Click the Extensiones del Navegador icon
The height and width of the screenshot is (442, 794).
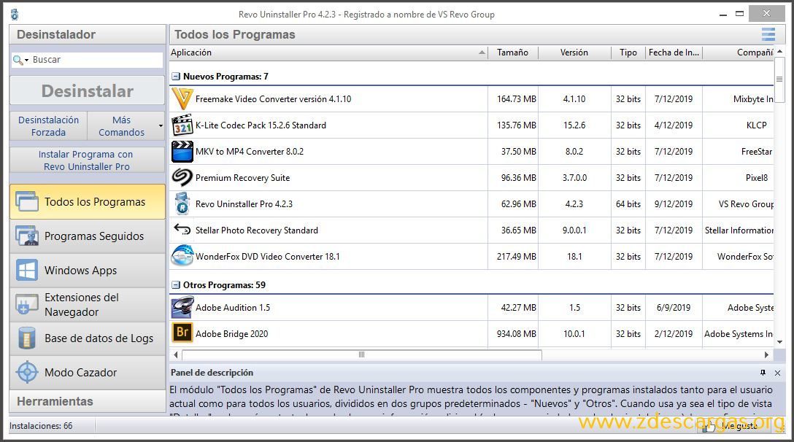tap(26, 304)
